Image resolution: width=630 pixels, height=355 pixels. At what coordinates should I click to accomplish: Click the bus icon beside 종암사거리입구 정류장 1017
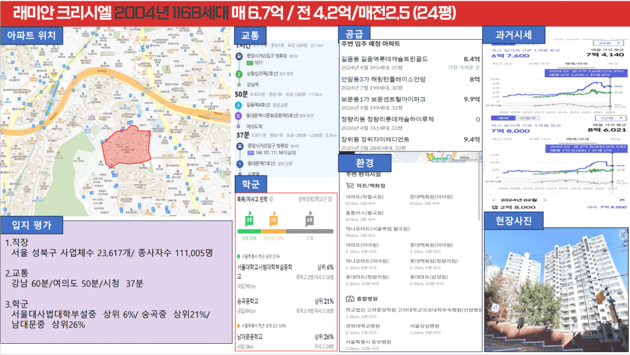239,57
